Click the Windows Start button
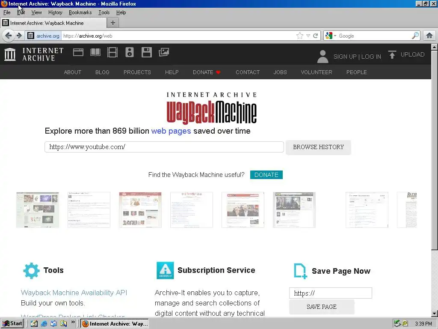 12,324
